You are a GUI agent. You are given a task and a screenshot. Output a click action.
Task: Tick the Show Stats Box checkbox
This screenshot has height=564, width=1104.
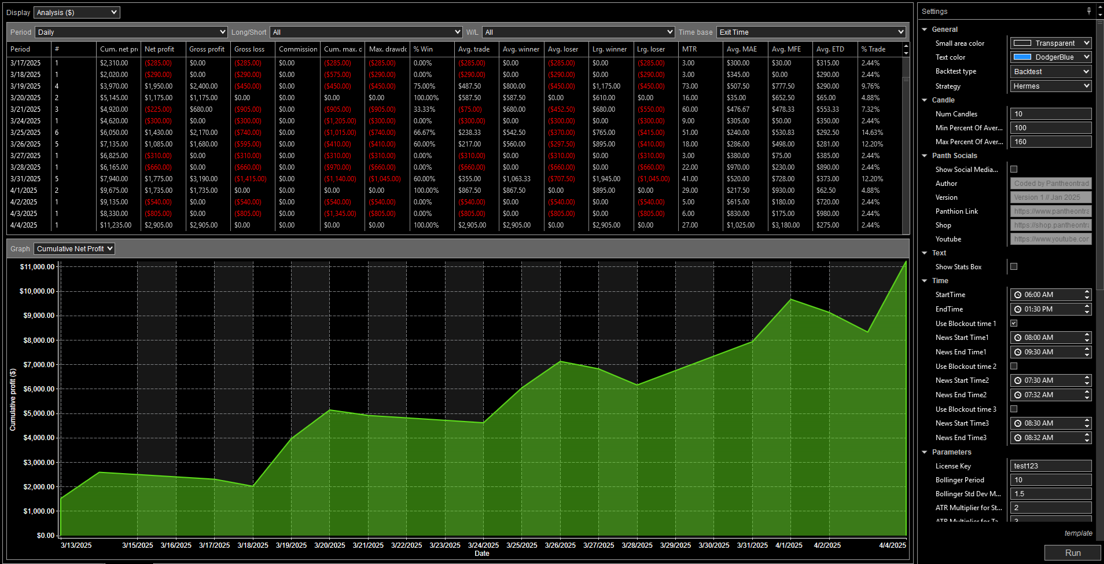point(1014,266)
